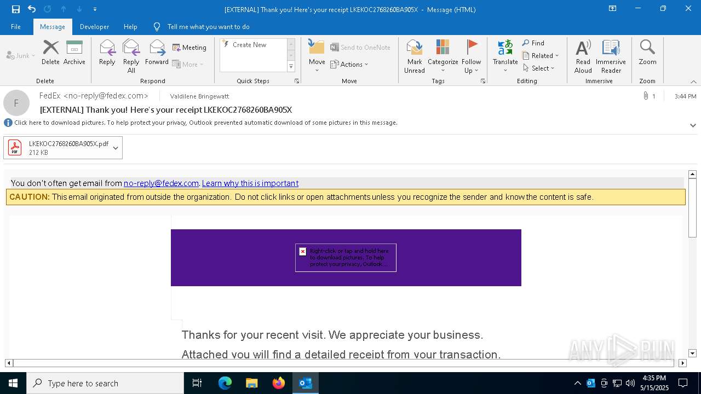The image size is (701, 394).
Task: Go to the next item with the down arrow
Action: click(x=79, y=9)
